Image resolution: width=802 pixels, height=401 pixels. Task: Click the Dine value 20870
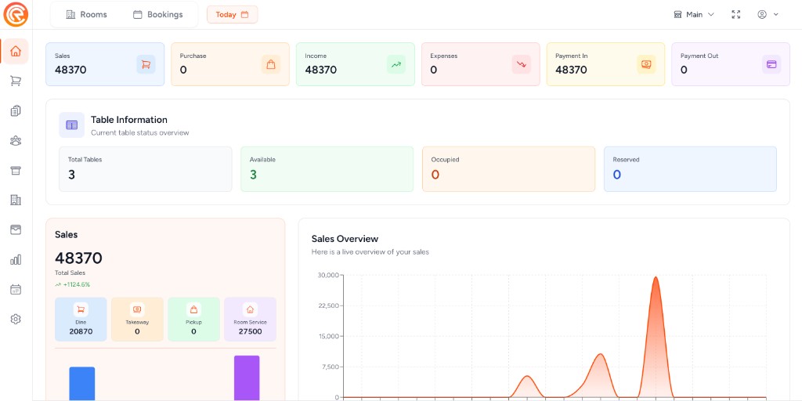point(81,331)
